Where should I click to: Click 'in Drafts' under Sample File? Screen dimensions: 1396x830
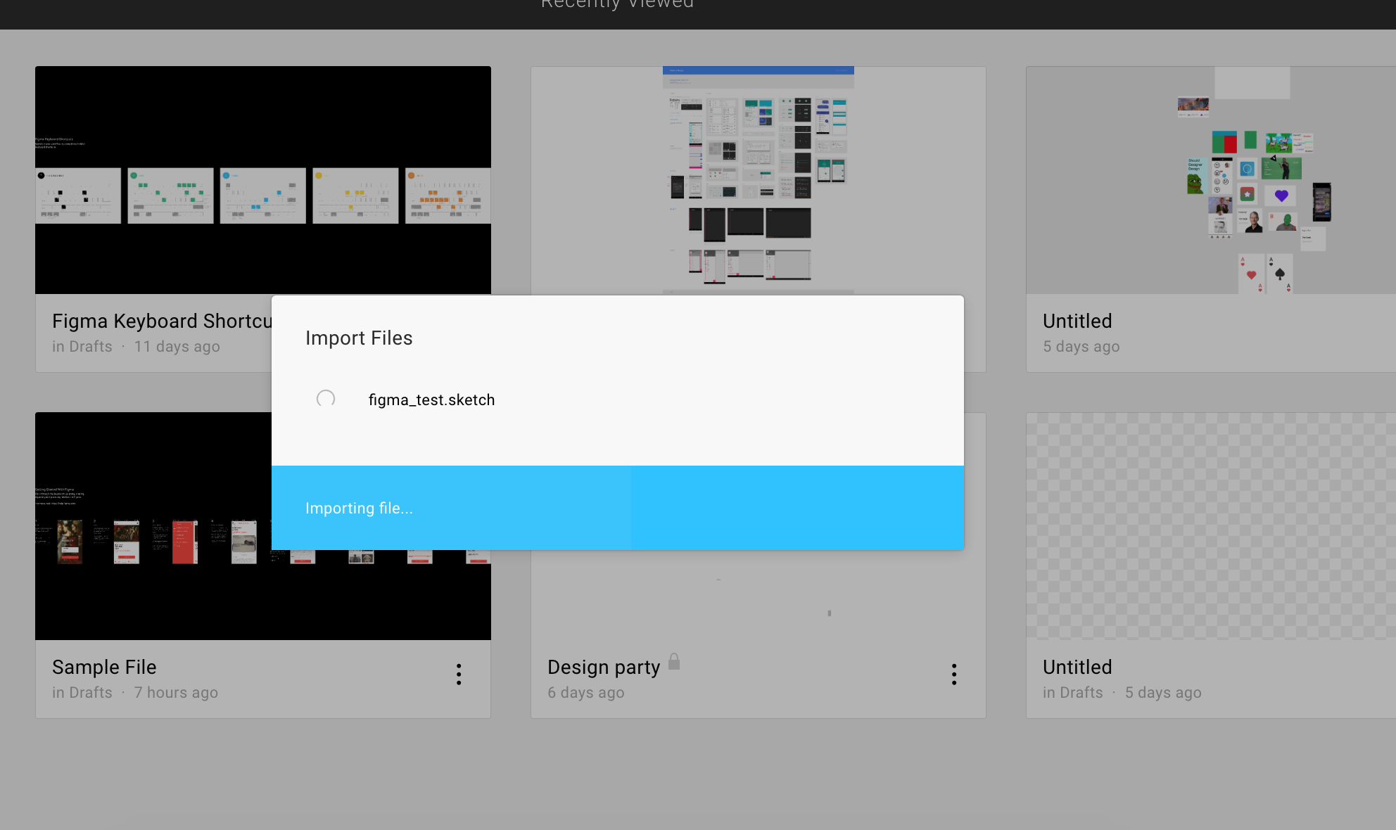pyautogui.click(x=82, y=692)
